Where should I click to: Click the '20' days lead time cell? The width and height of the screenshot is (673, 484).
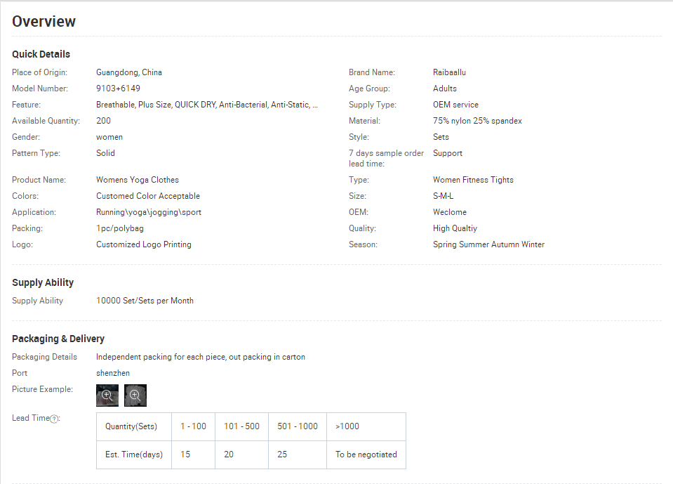[241, 454]
